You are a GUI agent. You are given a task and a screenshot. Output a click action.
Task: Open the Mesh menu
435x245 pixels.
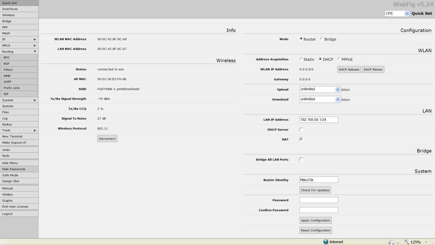(x=19, y=33)
